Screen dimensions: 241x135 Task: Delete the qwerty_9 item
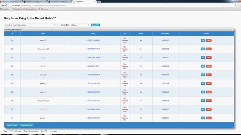pyautogui.click(x=209, y=83)
